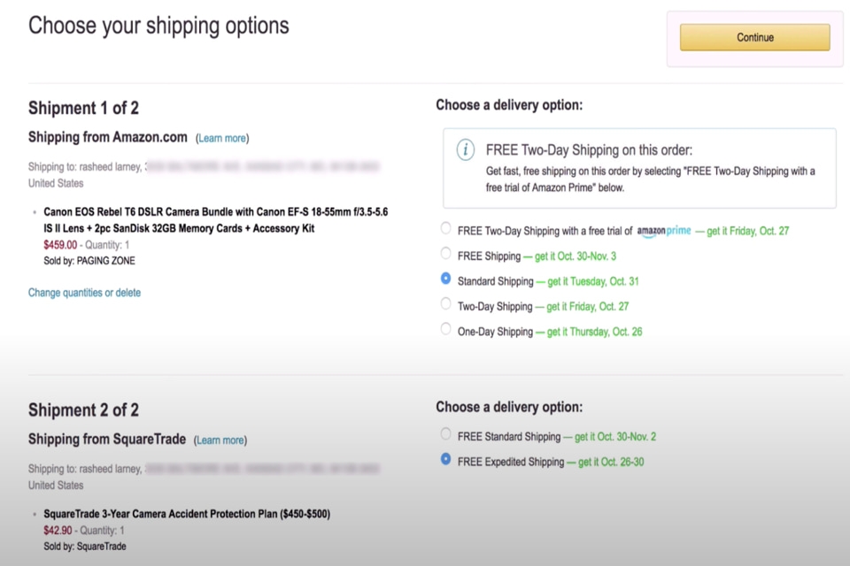Select FREE Two-Day Shipping with Prime trial
Screen dimensions: 850x566
(445, 228)
